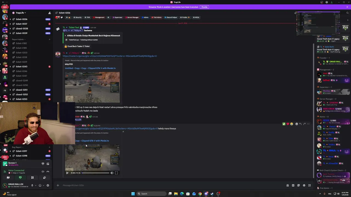Add a channel to Report Admin category
The image size is (351, 197).
click(49, 39)
